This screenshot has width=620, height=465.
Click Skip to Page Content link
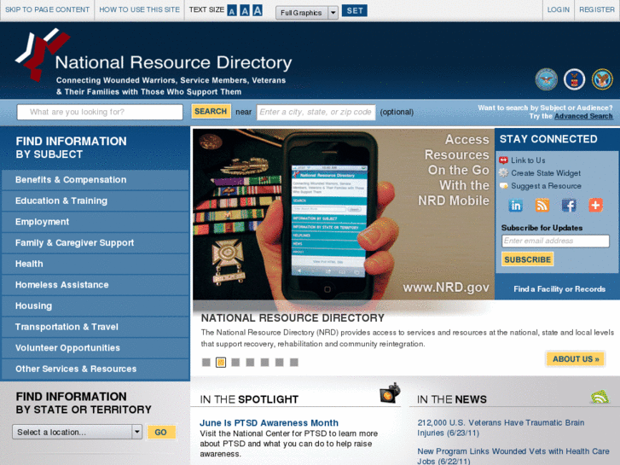(48, 9)
